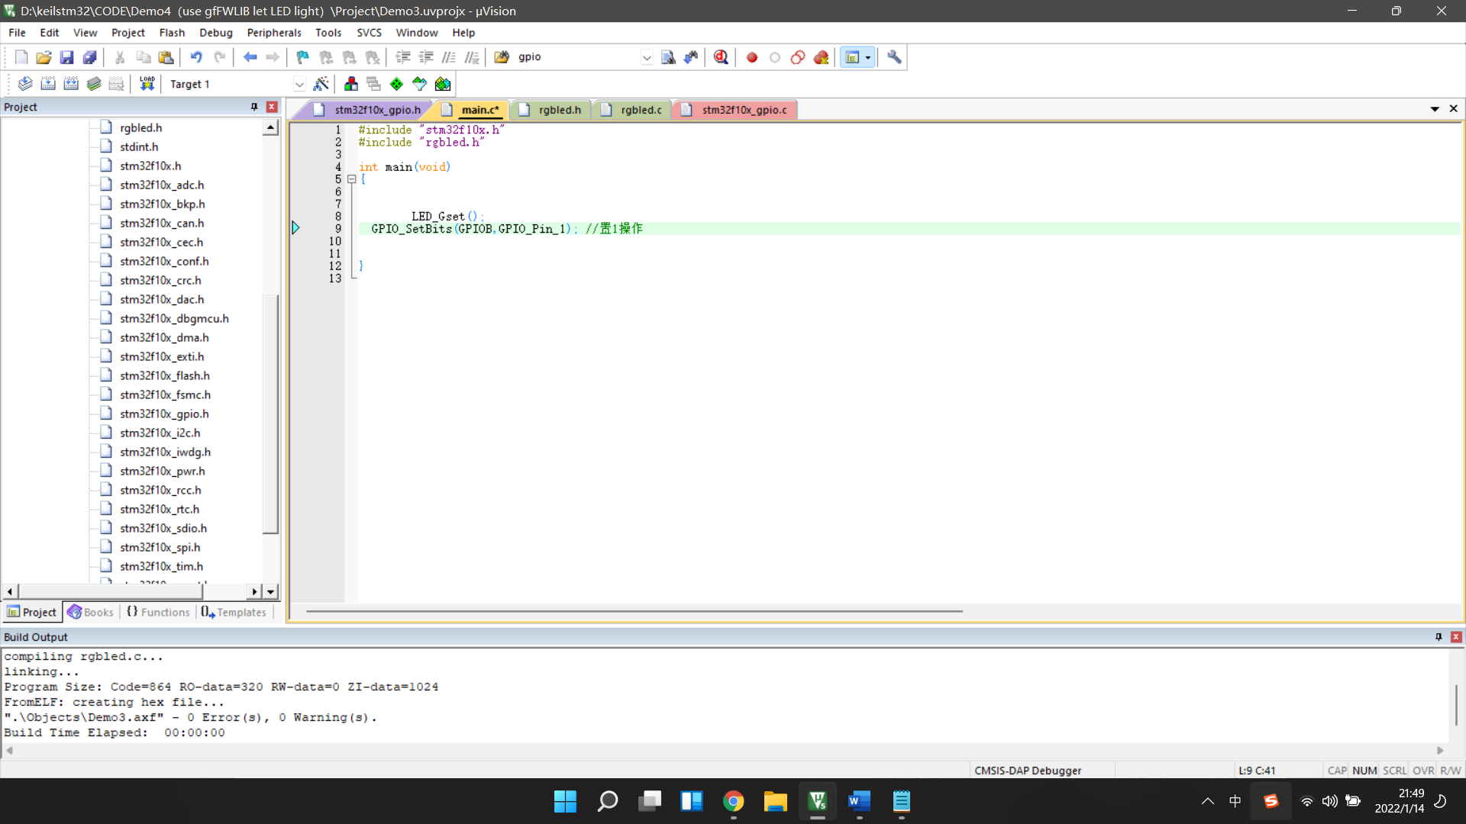
Task: Open the Debug menu
Action: [216, 33]
